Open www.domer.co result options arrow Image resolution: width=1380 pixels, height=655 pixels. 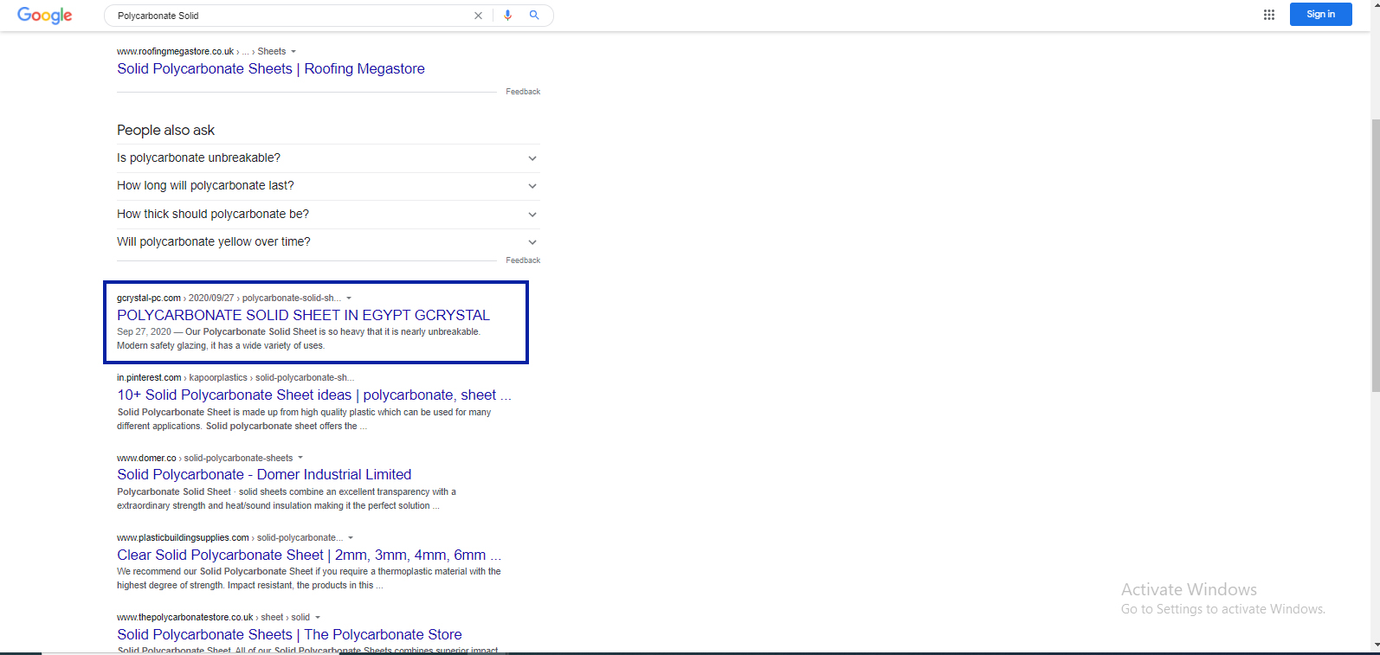click(300, 458)
